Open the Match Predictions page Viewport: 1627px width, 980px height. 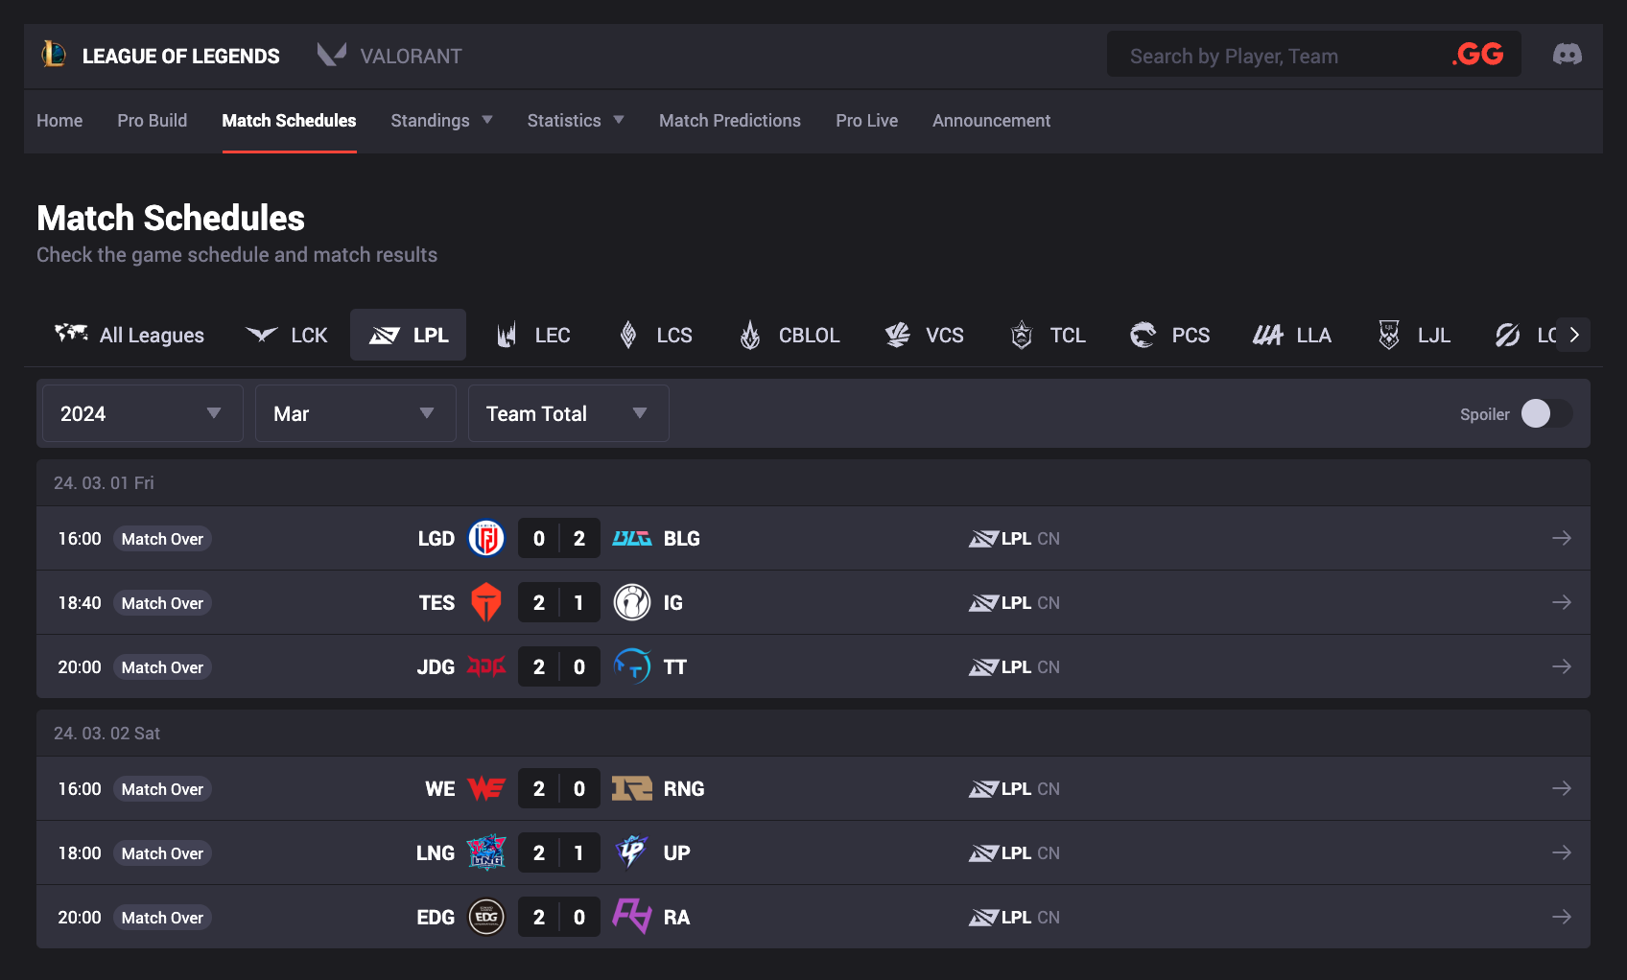click(x=729, y=120)
